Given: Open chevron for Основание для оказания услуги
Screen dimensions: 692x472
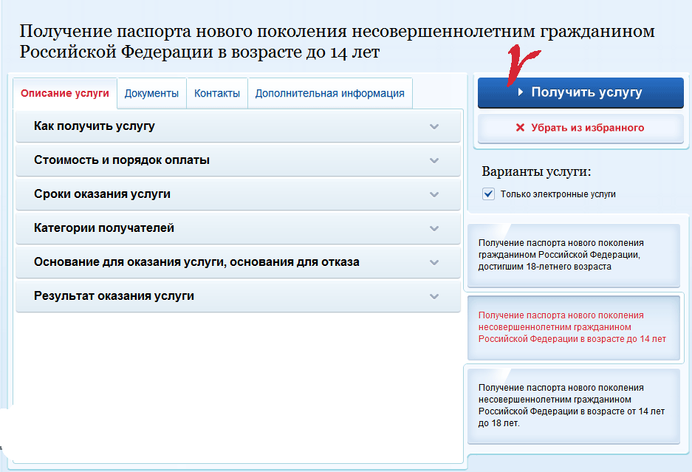Looking at the screenshot, I should (434, 262).
